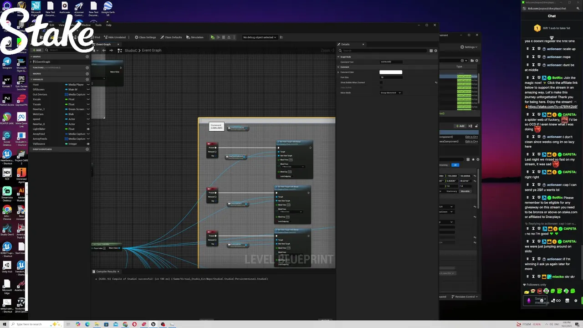Open Details panel settings gear
The image size is (583, 328).
pyautogui.click(x=435, y=51)
